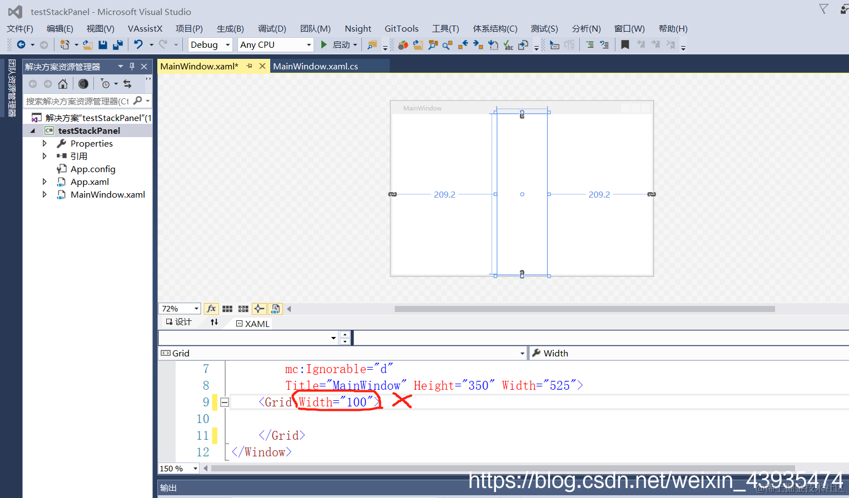Open the start button dropdown arrow
The width and height of the screenshot is (849, 498).
(x=355, y=45)
